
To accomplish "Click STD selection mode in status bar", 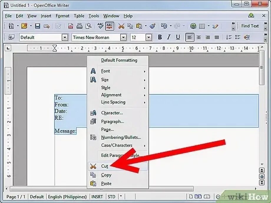I will (x=111, y=197).
